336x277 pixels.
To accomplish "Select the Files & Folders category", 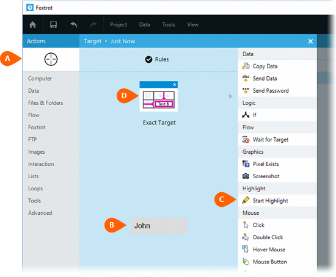I will 46,103.
